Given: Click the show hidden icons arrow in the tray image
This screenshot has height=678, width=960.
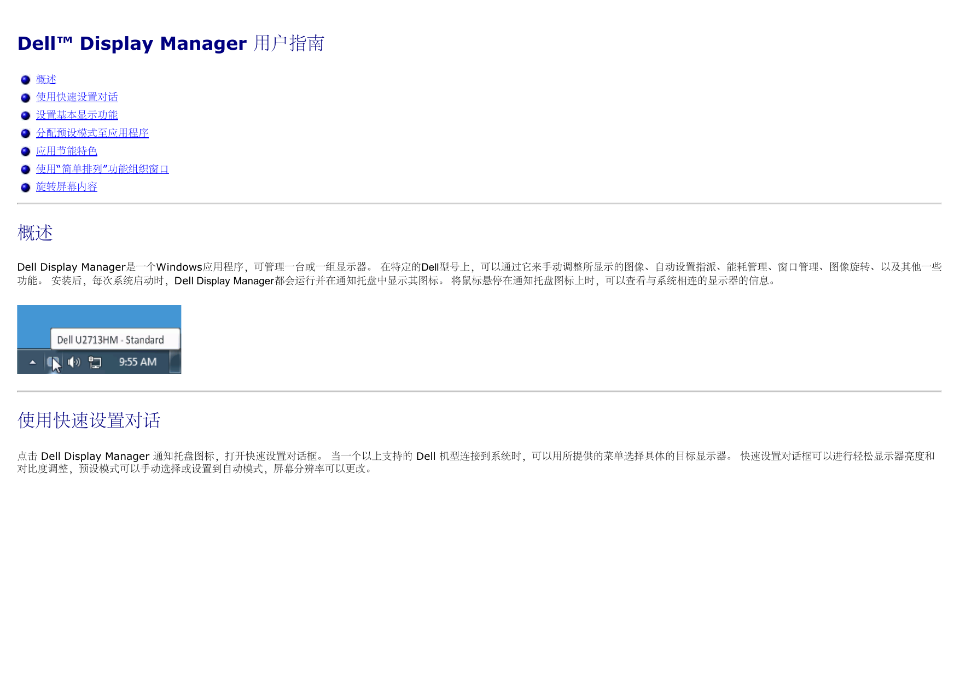Looking at the screenshot, I should 33,362.
